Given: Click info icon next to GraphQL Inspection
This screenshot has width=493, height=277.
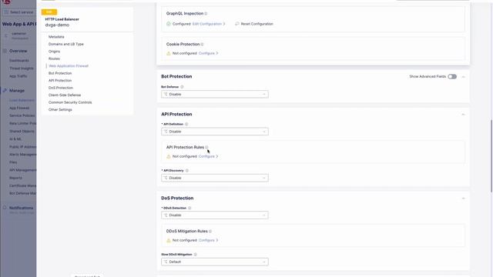Looking at the screenshot, I should (206, 14).
